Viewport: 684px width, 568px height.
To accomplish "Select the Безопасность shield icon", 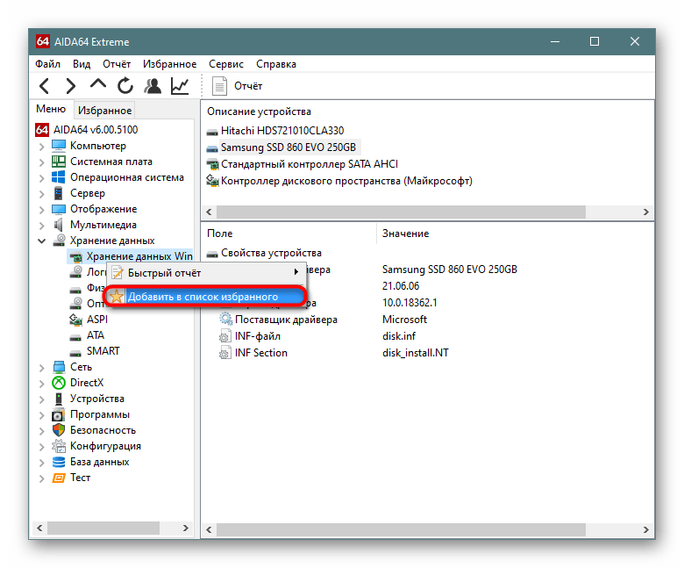I will [x=59, y=430].
